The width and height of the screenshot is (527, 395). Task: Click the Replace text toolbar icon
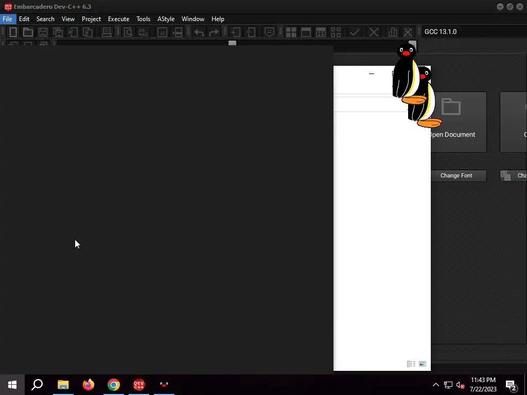[144, 32]
